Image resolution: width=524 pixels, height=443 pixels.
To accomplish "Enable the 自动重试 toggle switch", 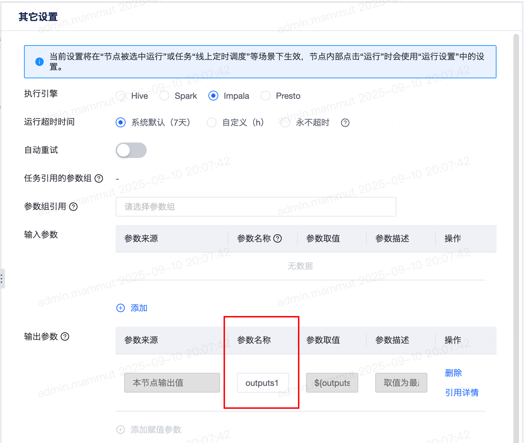I will coord(131,150).
